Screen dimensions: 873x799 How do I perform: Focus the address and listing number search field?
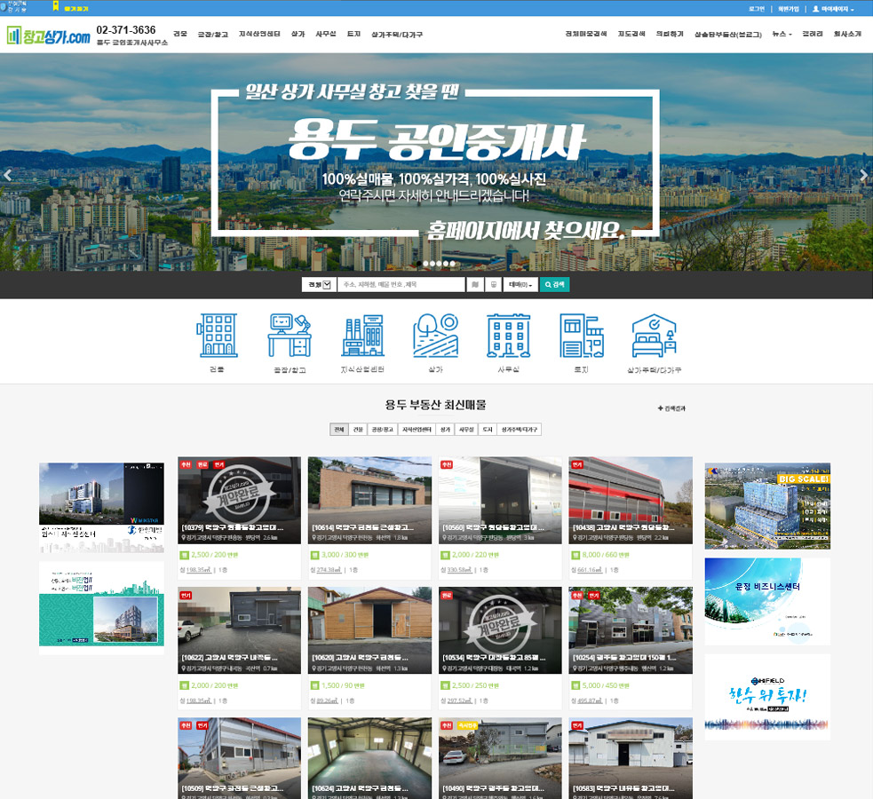(x=401, y=285)
